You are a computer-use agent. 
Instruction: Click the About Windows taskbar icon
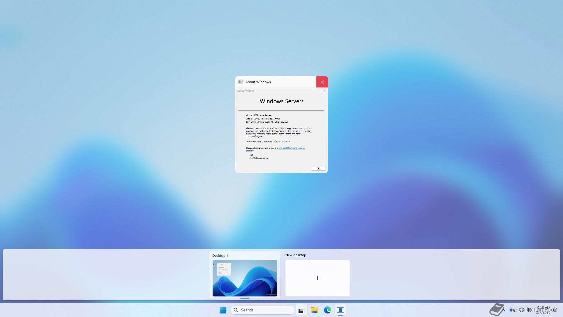[x=340, y=310]
